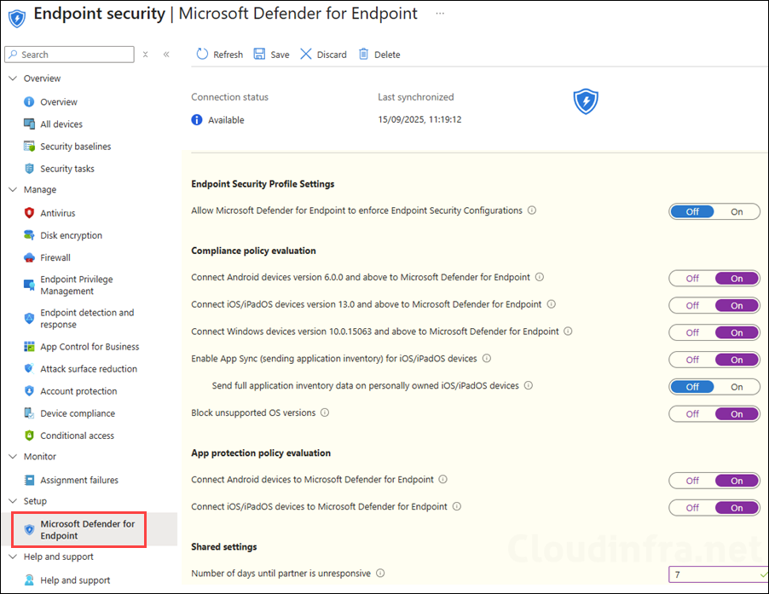Collapse the Overview section chevron
The image size is (769, 594).
[x=14, y=78]
